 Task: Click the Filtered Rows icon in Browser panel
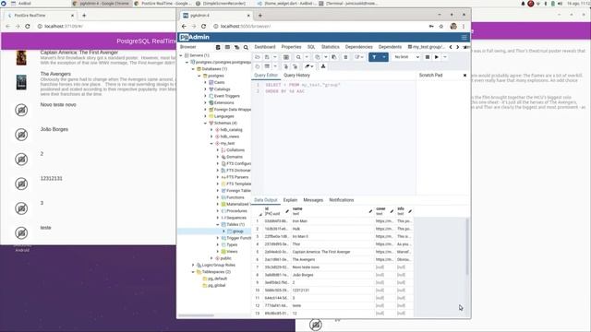236,47
